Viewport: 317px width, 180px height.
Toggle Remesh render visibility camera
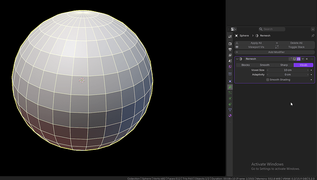pyautogui.click(x=299, y=59)
